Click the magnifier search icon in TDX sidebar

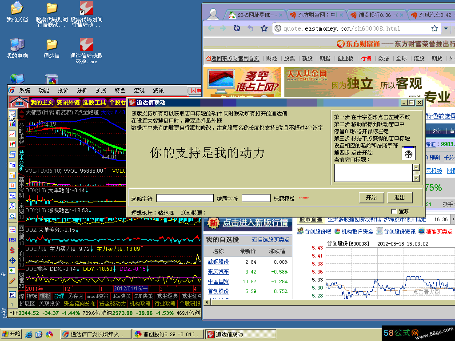[12, 216]
